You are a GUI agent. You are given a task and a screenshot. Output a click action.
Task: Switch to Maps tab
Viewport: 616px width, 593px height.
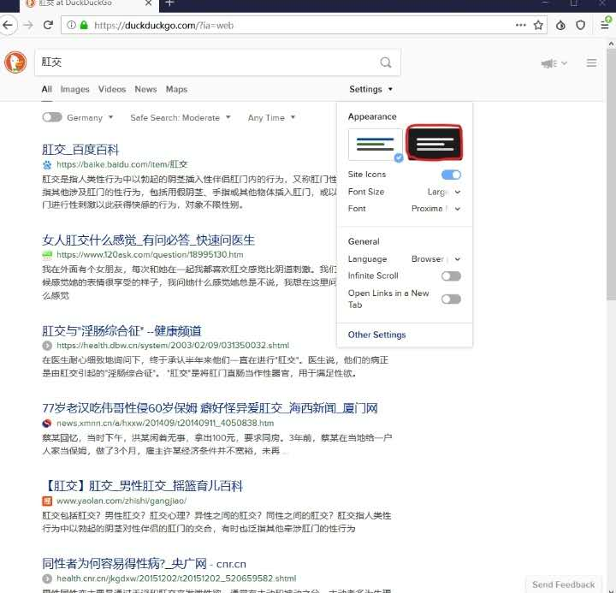[x=176, y=90]
